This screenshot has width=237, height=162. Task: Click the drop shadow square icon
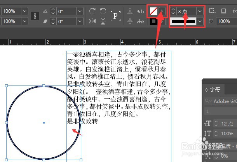coord(223,11)
